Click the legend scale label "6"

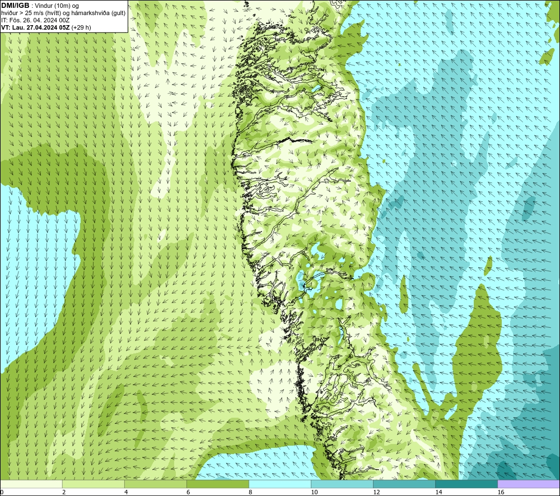click(x=188, y=493)
